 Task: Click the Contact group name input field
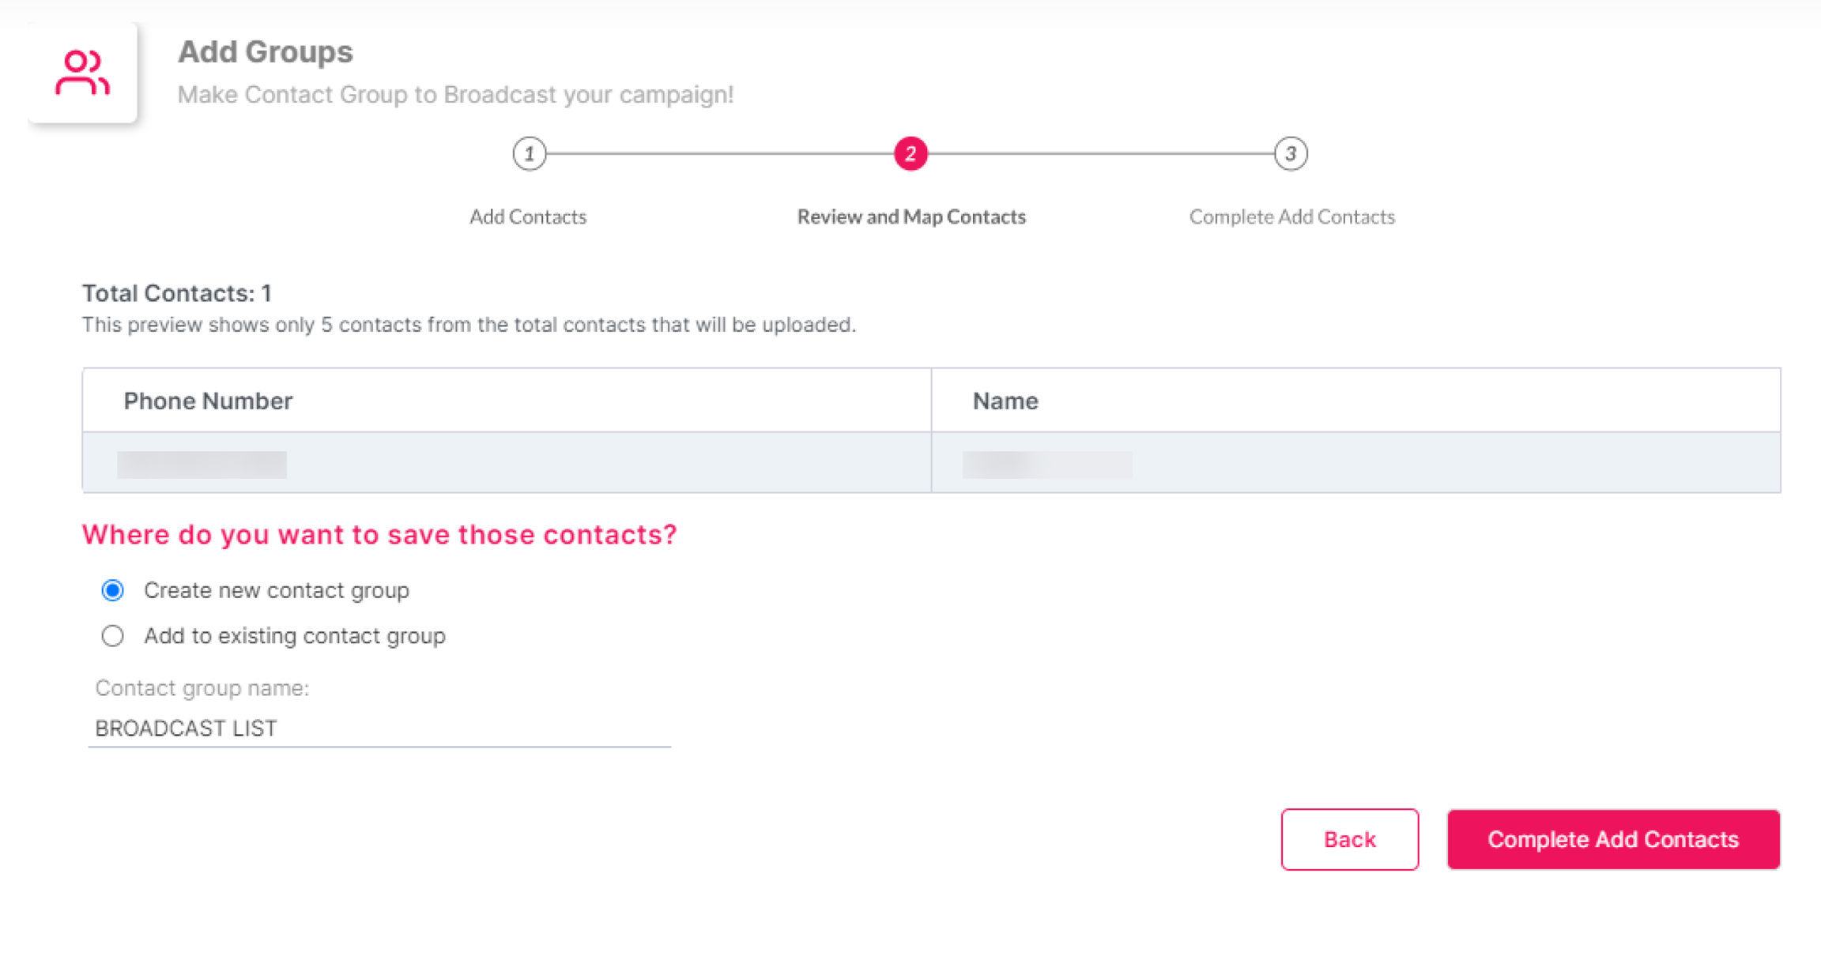[379, 728]
